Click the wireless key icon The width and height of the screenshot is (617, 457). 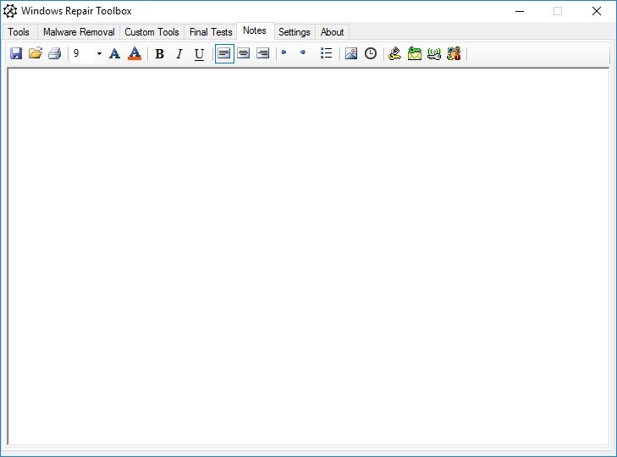pyautogui.click(x=434, y=53)
